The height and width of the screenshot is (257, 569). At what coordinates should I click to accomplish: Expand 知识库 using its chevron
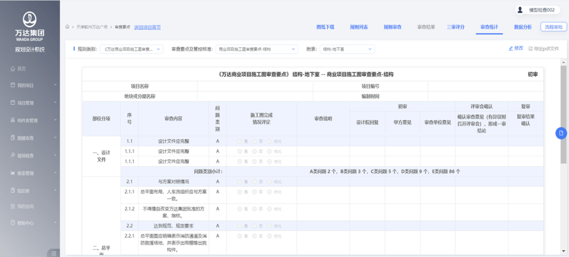pyautogui.click(x=55, y=190)
